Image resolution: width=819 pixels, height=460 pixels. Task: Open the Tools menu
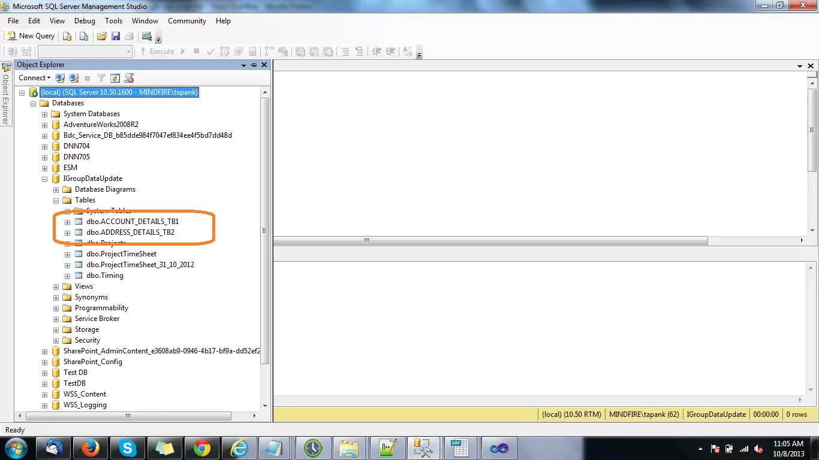(113, 21)
